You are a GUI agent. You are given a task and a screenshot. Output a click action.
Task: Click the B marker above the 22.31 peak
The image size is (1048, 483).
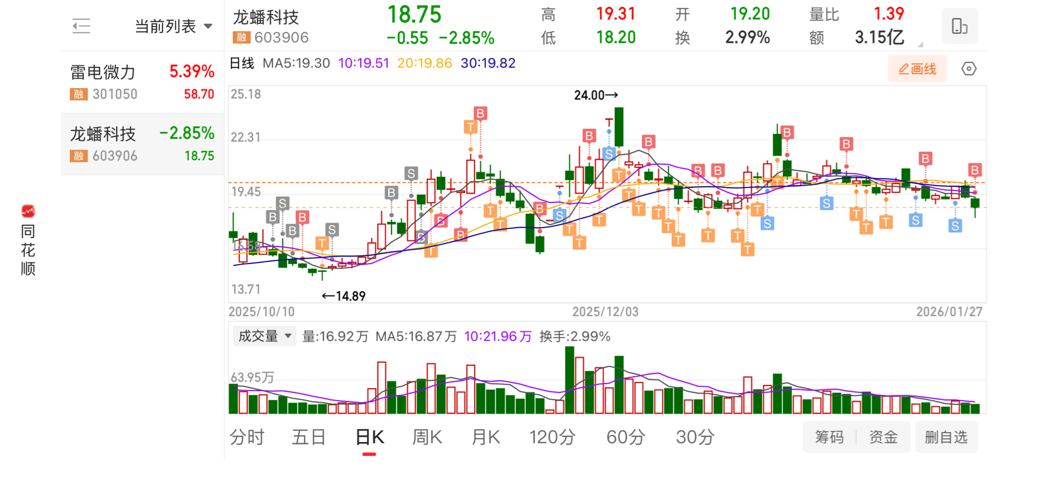point(480,113)
